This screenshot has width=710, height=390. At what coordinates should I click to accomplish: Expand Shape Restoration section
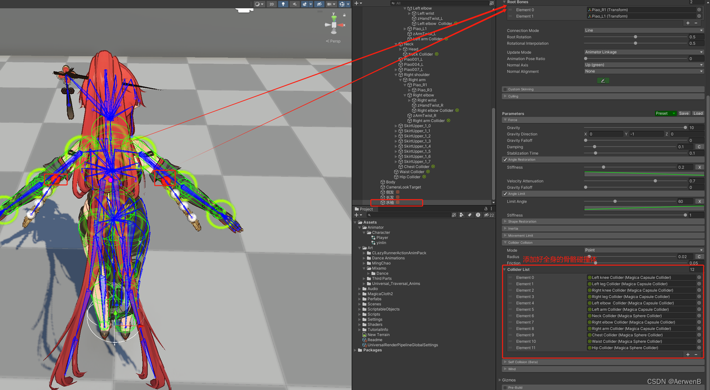[x=603, y=221]
